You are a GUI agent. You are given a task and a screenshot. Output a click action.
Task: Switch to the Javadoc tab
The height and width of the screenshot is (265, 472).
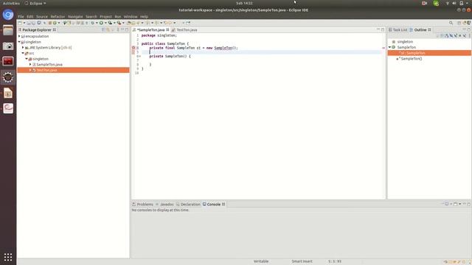pos(164,204)
